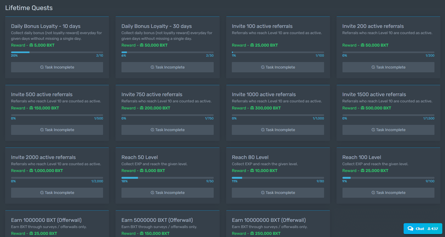
Task: Click the online users count 437
Action: click(433, 229)
